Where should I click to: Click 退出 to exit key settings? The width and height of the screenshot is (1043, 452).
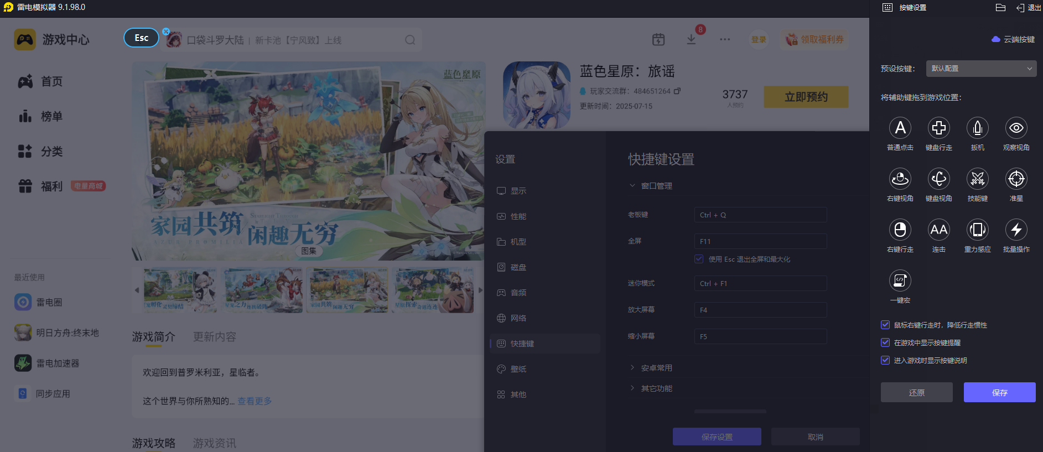click(1029, 8)
